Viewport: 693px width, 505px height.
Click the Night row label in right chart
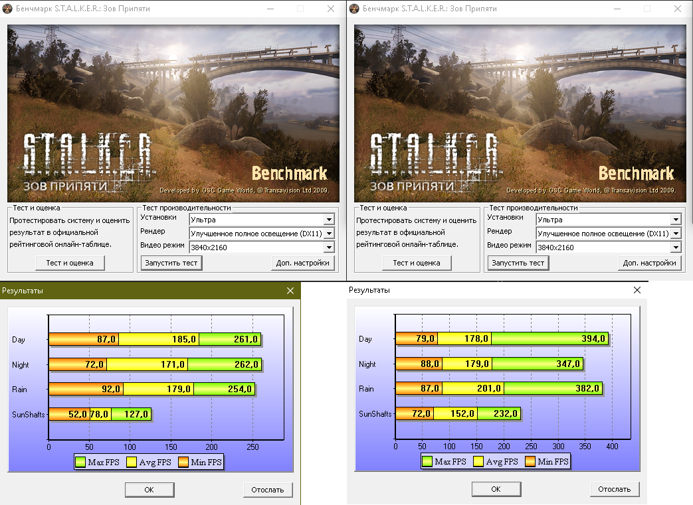point(367,364)
